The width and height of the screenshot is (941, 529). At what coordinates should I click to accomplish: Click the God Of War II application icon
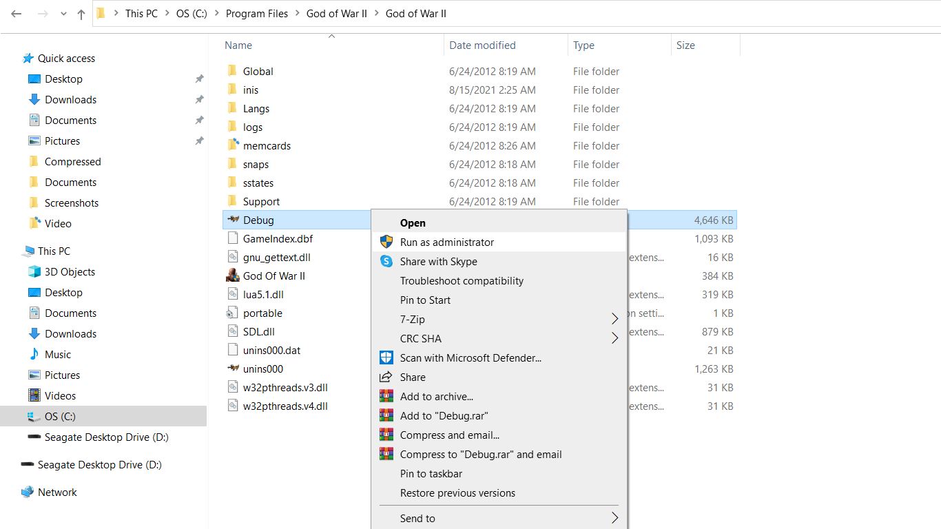pos(233,276)
